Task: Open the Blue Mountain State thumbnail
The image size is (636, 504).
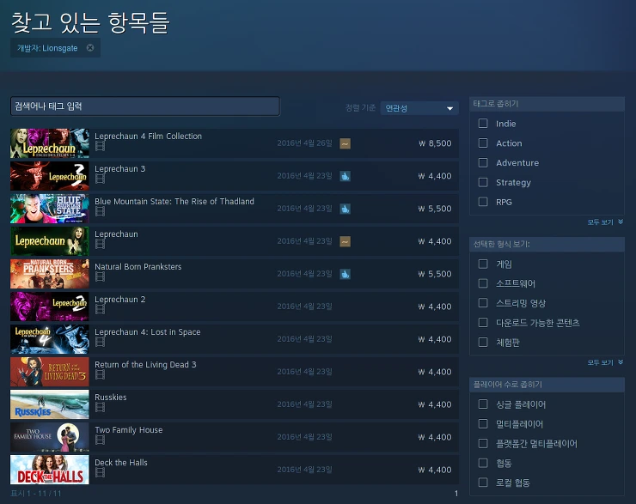Action: point(50,209)
